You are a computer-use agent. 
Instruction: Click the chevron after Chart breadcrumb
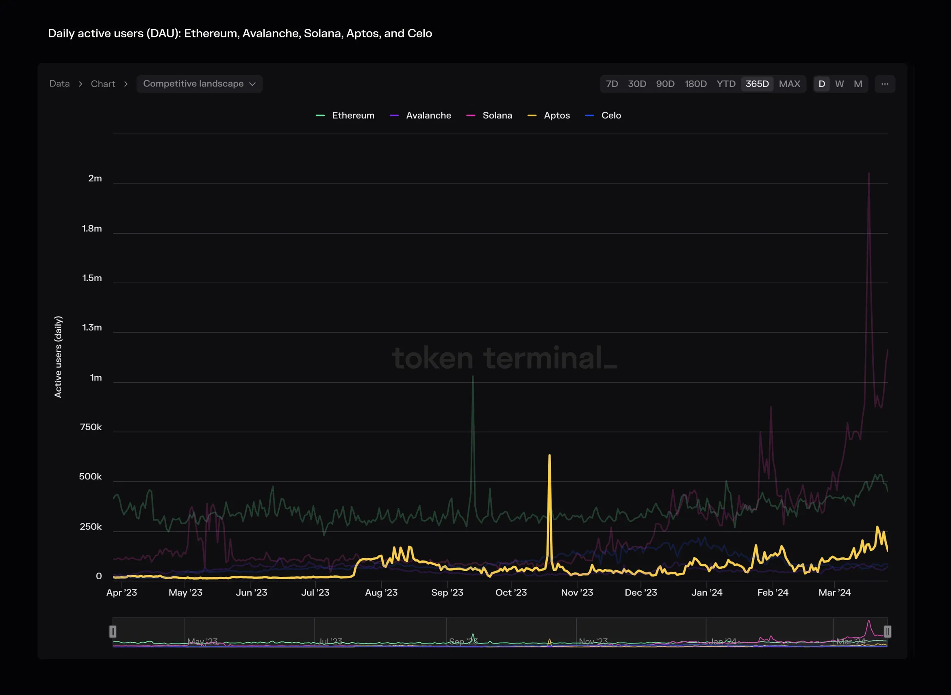click(x=126, y=84)
